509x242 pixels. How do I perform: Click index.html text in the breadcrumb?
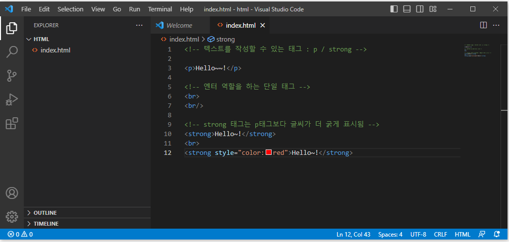pyautogui.click(x=184, y=40)
